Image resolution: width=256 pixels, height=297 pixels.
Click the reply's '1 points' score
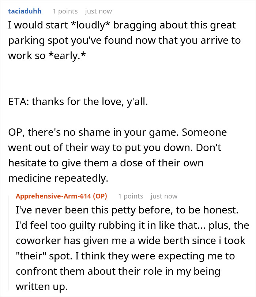click(x=131, y=196)
